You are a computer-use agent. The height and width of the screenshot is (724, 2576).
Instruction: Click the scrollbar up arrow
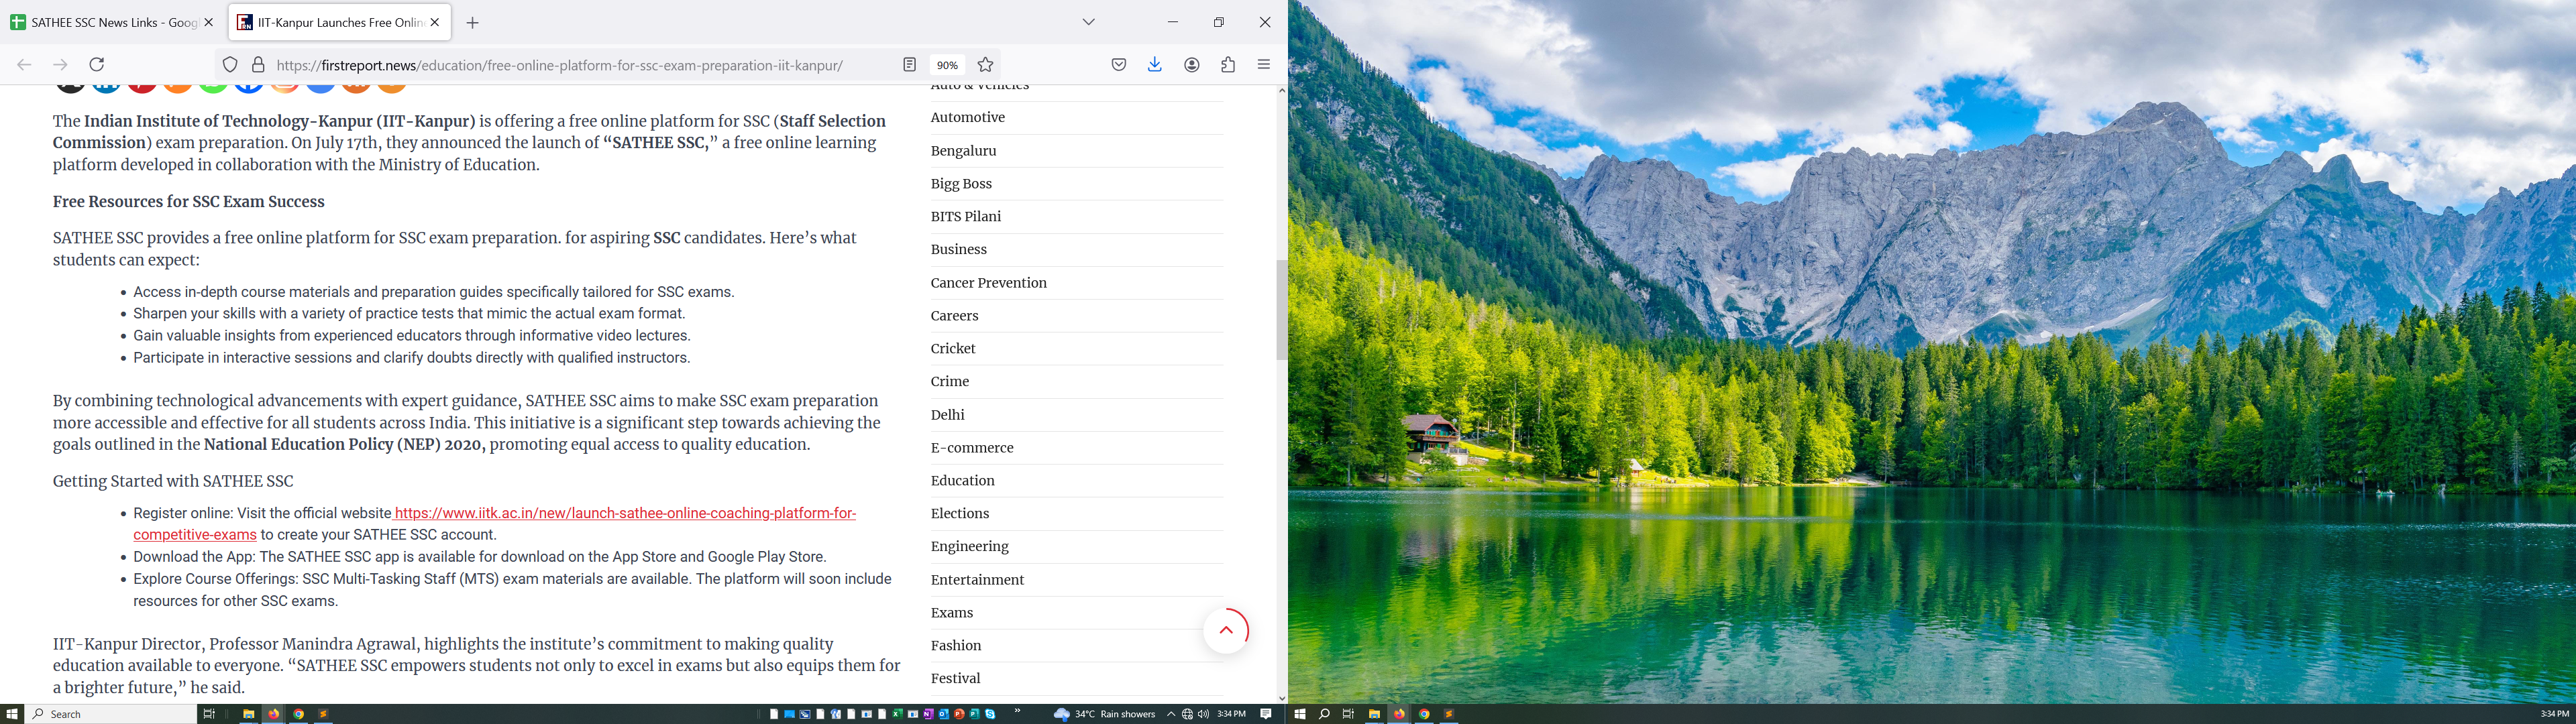[1282, 91]
